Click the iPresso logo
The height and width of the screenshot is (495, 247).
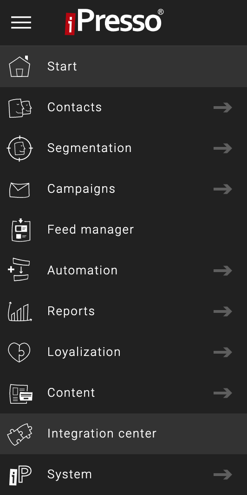[x=114, y=21]
